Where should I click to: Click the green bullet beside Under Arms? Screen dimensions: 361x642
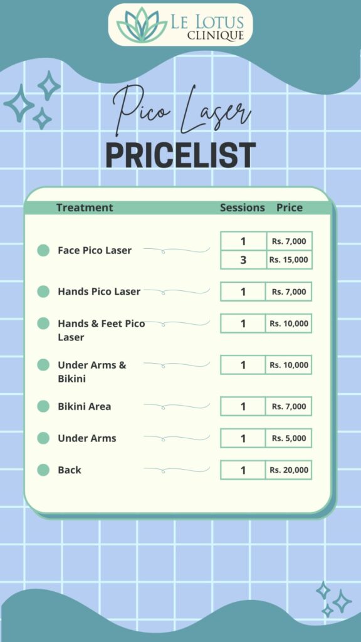[43, 438]
